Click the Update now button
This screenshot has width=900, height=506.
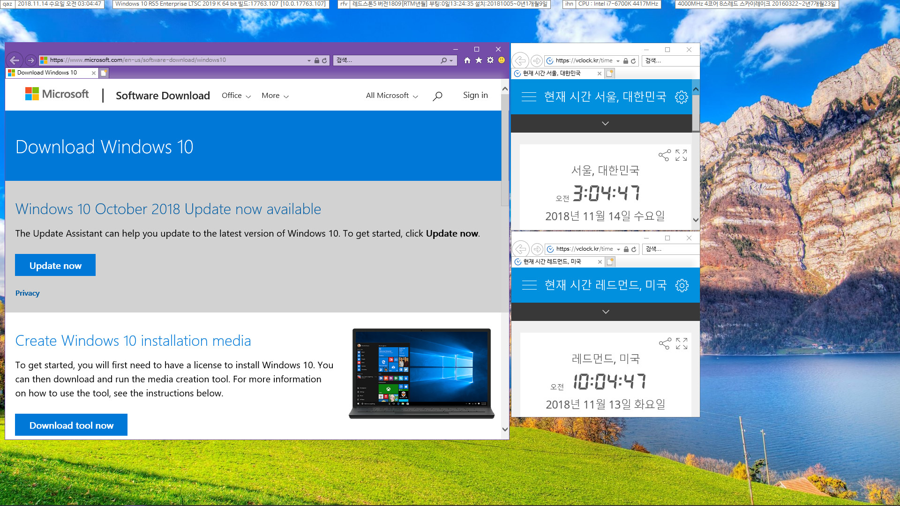[x=55, y=264]
